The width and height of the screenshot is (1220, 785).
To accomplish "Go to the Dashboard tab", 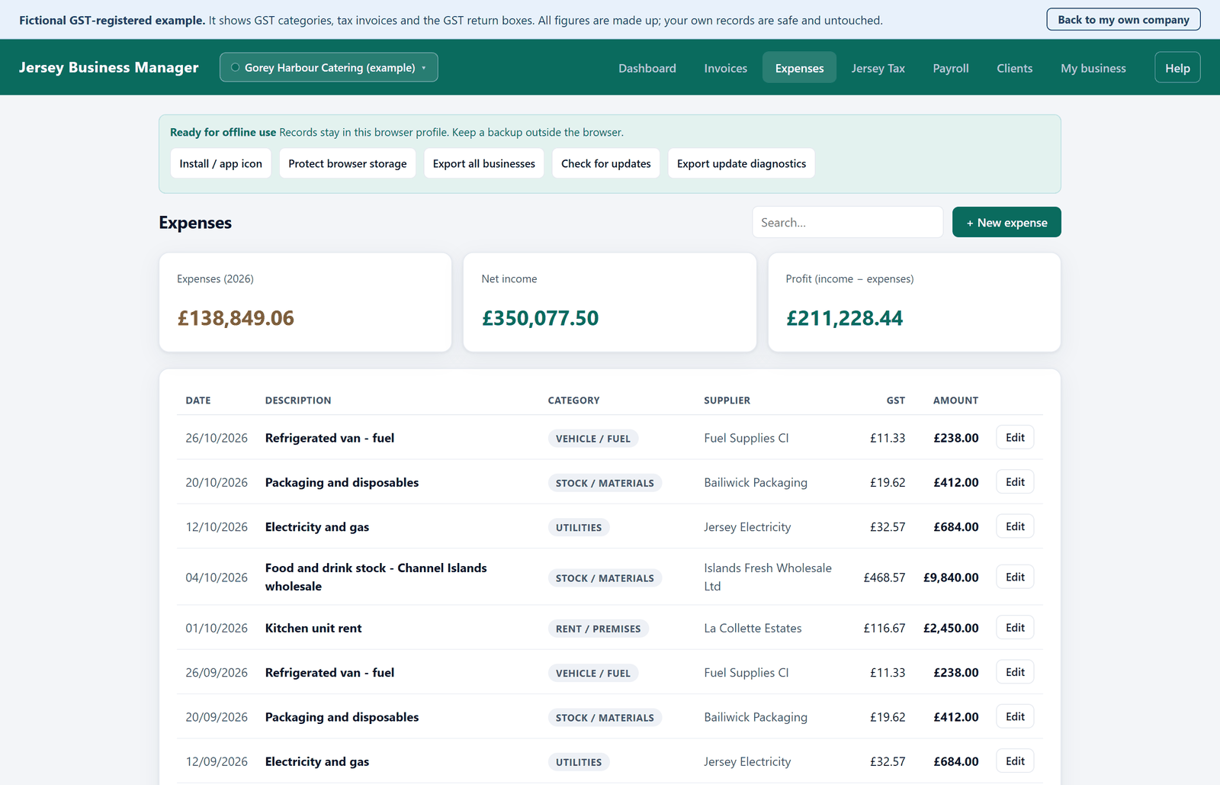I will coord(647,68).
